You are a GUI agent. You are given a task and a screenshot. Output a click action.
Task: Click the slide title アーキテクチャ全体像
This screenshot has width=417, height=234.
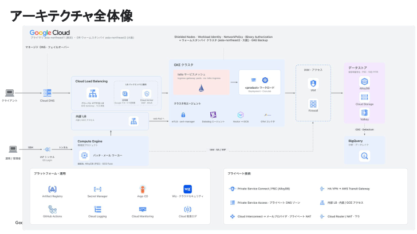(x=71, y=16)
